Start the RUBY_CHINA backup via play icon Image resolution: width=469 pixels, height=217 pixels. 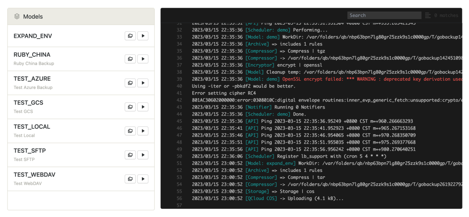(x=143, y=59)
